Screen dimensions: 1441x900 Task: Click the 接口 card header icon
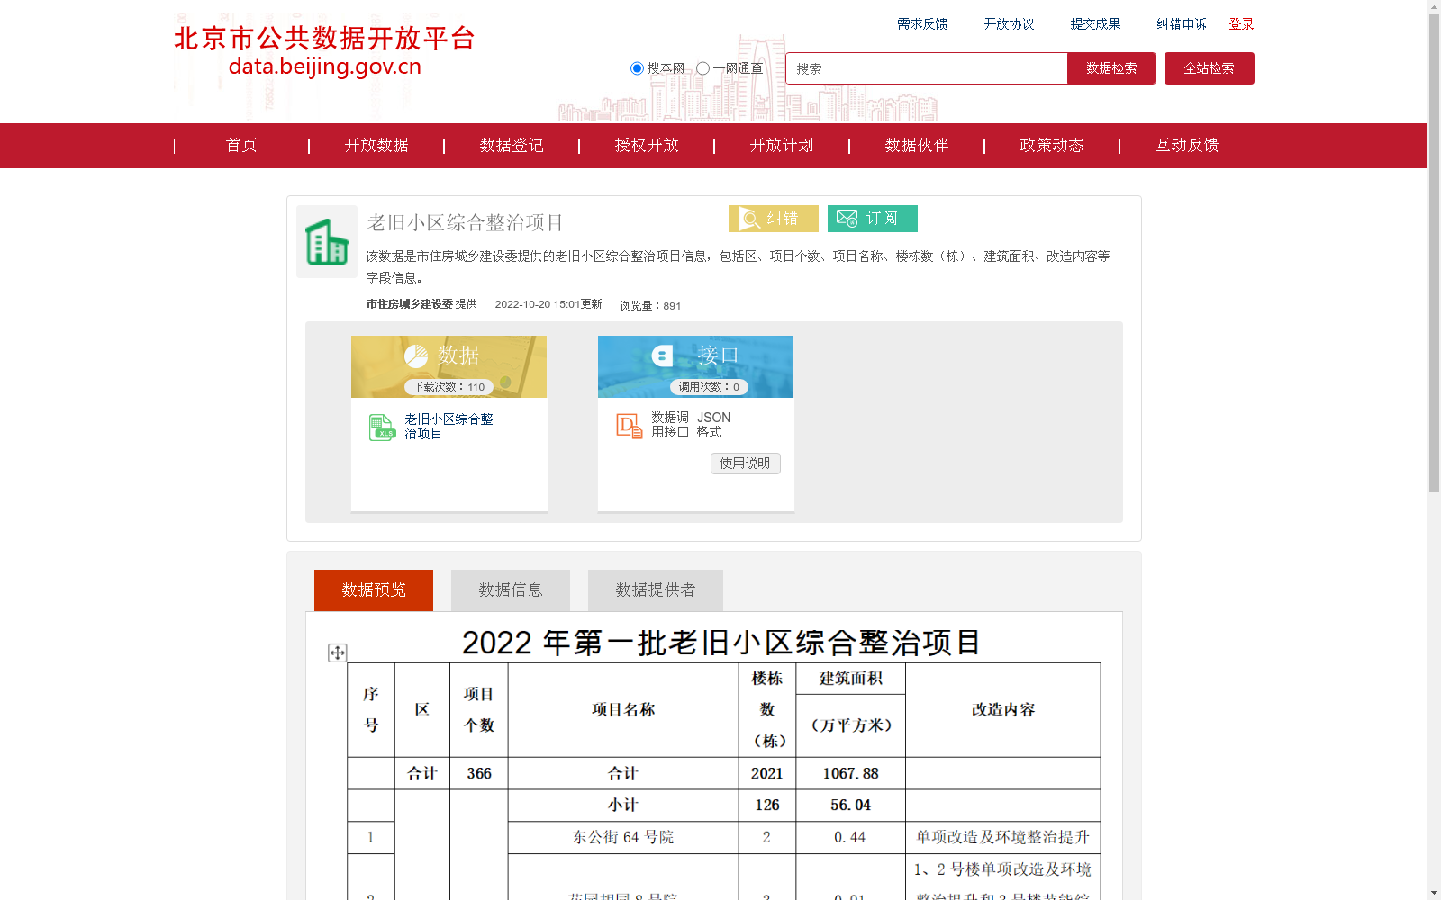663,355
